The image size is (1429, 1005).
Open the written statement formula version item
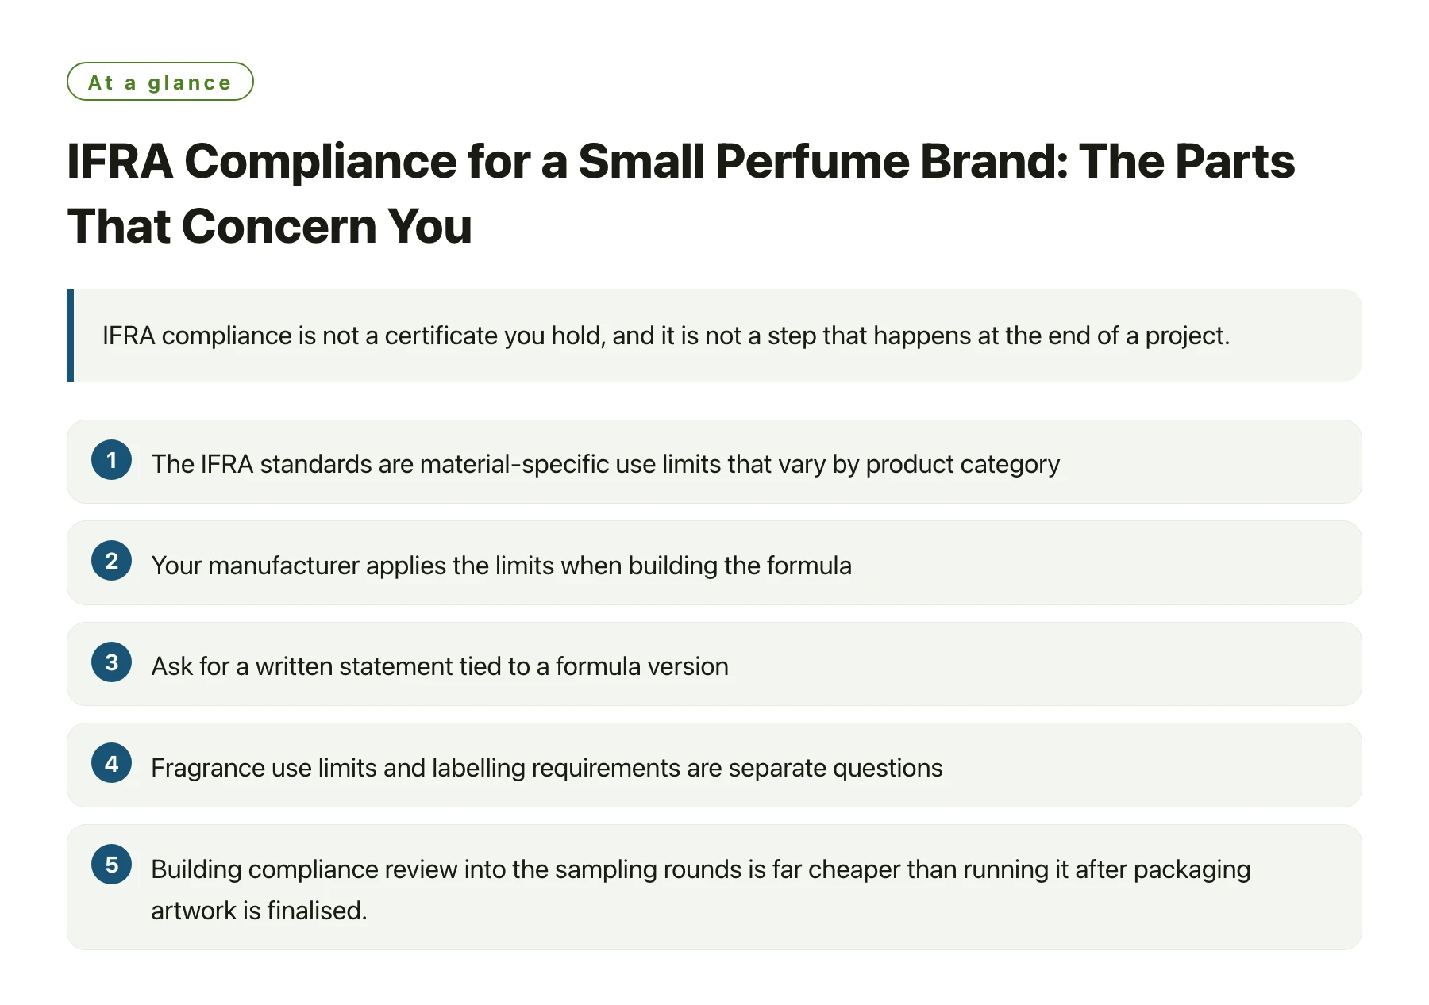(x=714, y=664)
